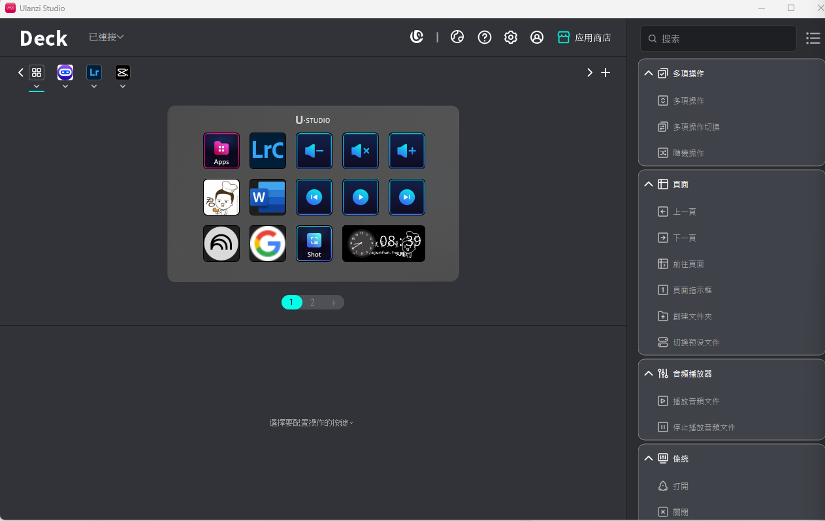The height and width of the screenshot is (521, 825).
Task: Switch to deck page 2
Action: coord(312,302)
